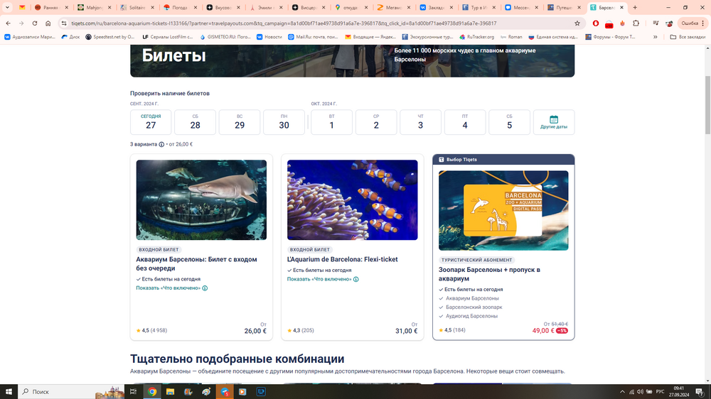The width and height of the screenshot is (711, 399).
Task: Open 'Зоопарк Барселоны + пропуск в аквариум'
Action: 489,274
